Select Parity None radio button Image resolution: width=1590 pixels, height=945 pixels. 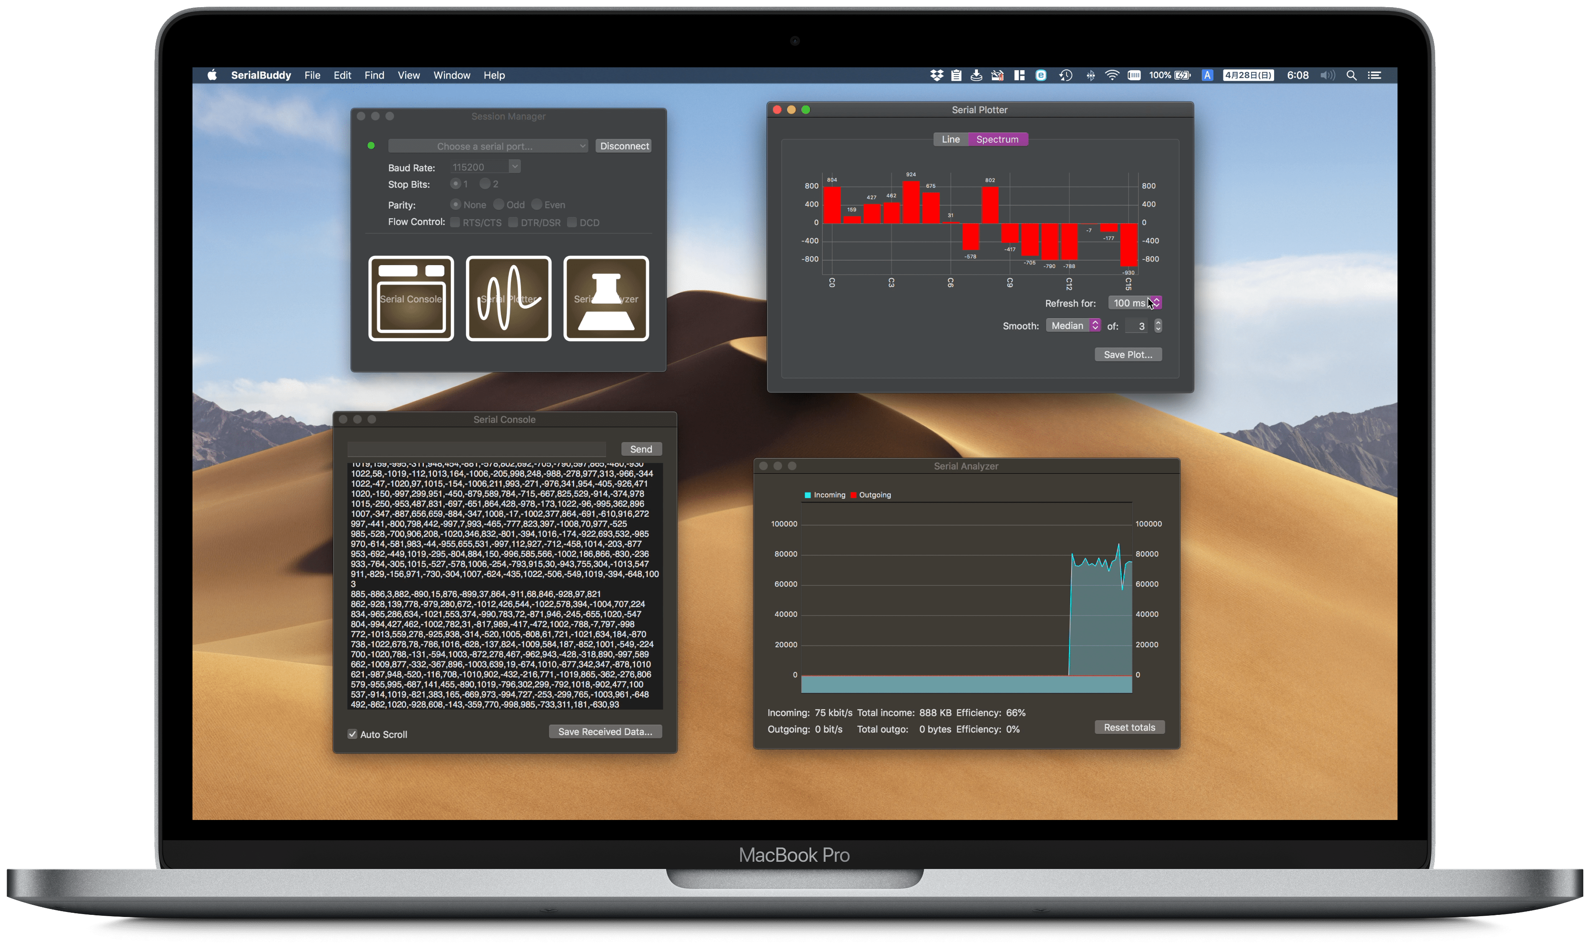(455, 204)
